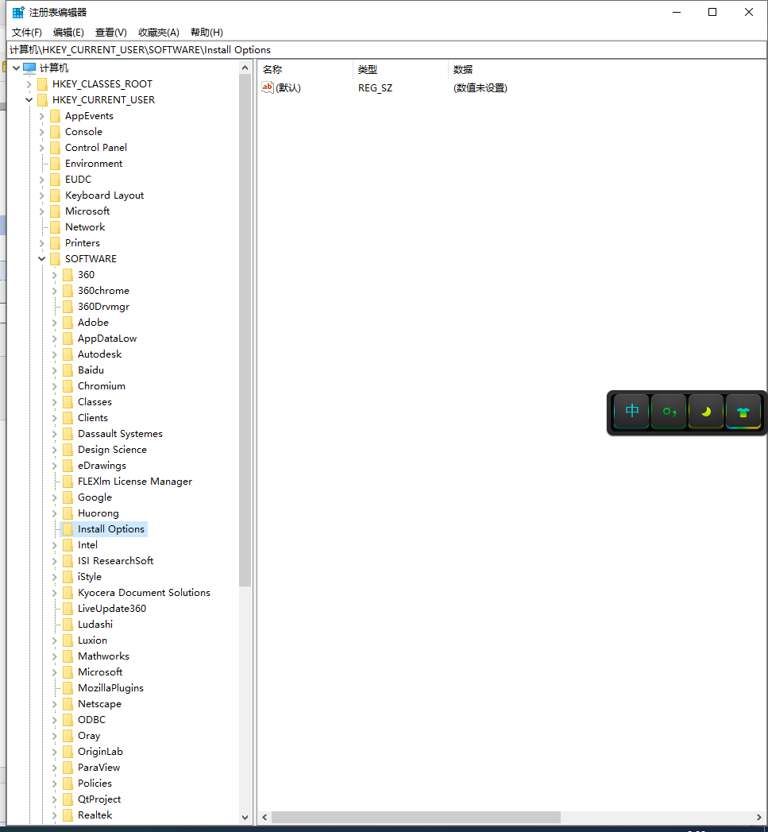Open the 编辑(E) menu

68,33
